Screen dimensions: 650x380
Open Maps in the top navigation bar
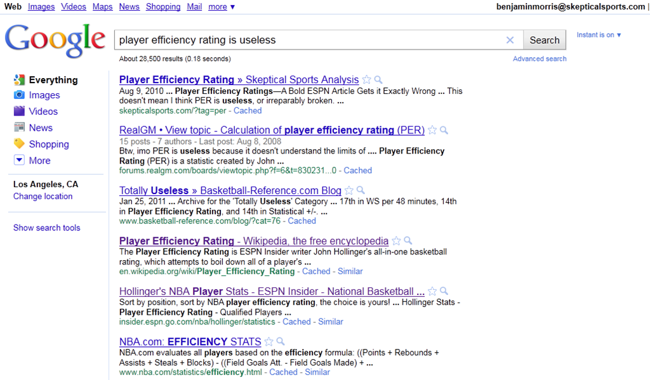pyautogui.click(x=102, y=7)
